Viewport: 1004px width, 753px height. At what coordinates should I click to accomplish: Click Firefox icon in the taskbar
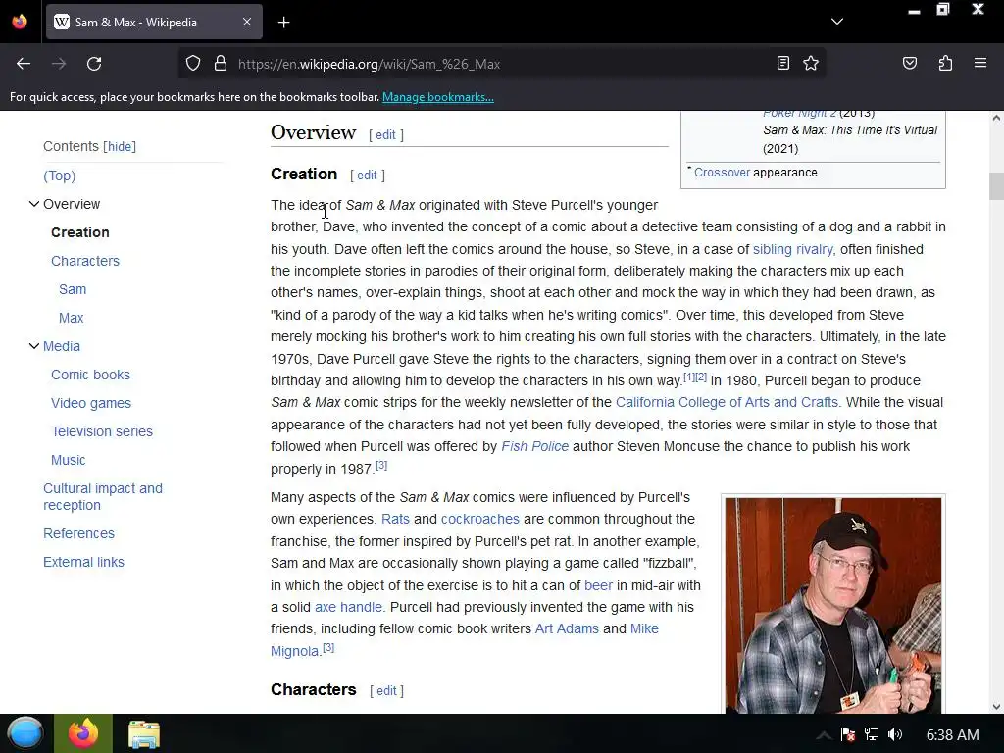(x=83, y=733)
